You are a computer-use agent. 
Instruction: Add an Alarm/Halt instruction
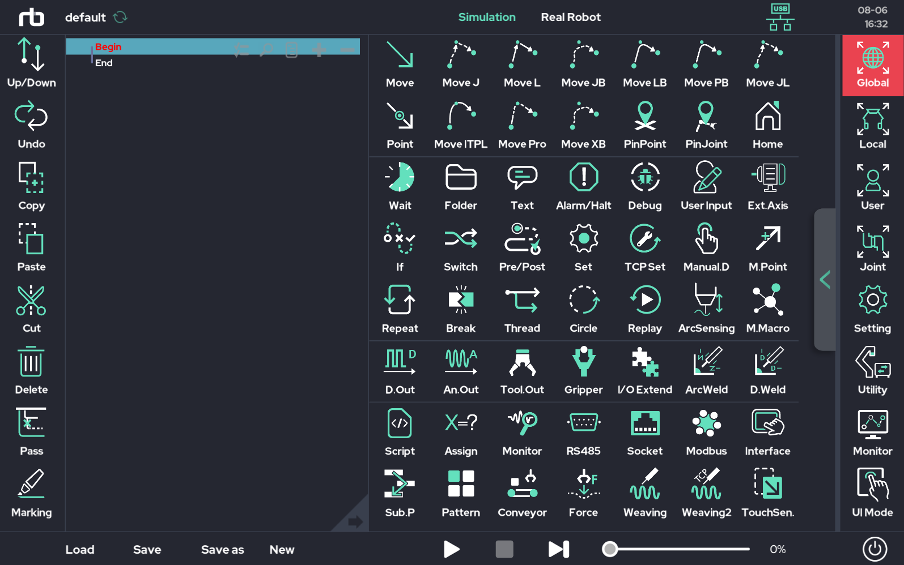pyautogui.click(x=583, y=186)
